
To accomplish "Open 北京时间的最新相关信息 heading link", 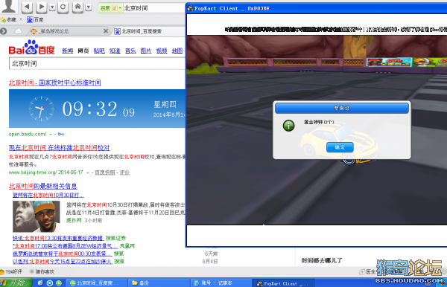I will pos(43,186).
